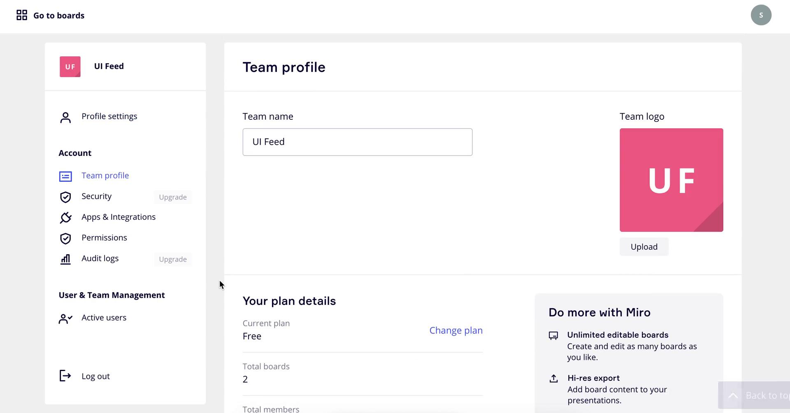Click the User & Team Management heading

(112, 295)
